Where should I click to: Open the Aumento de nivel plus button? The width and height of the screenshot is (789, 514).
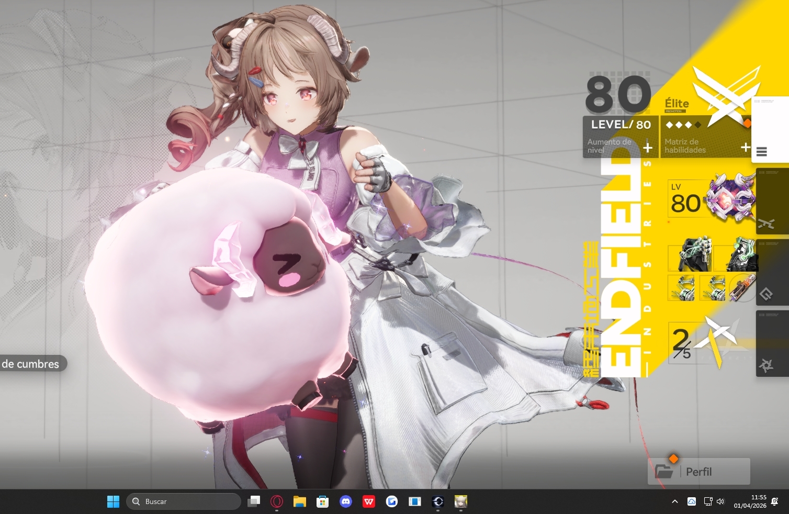tap(648, 148)
